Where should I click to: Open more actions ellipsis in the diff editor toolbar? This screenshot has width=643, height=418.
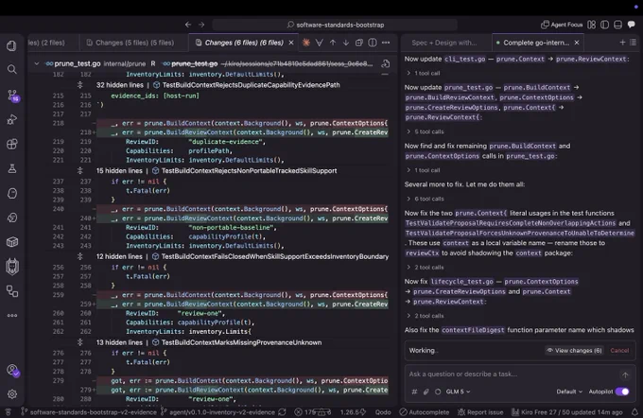tap(386, 43)
